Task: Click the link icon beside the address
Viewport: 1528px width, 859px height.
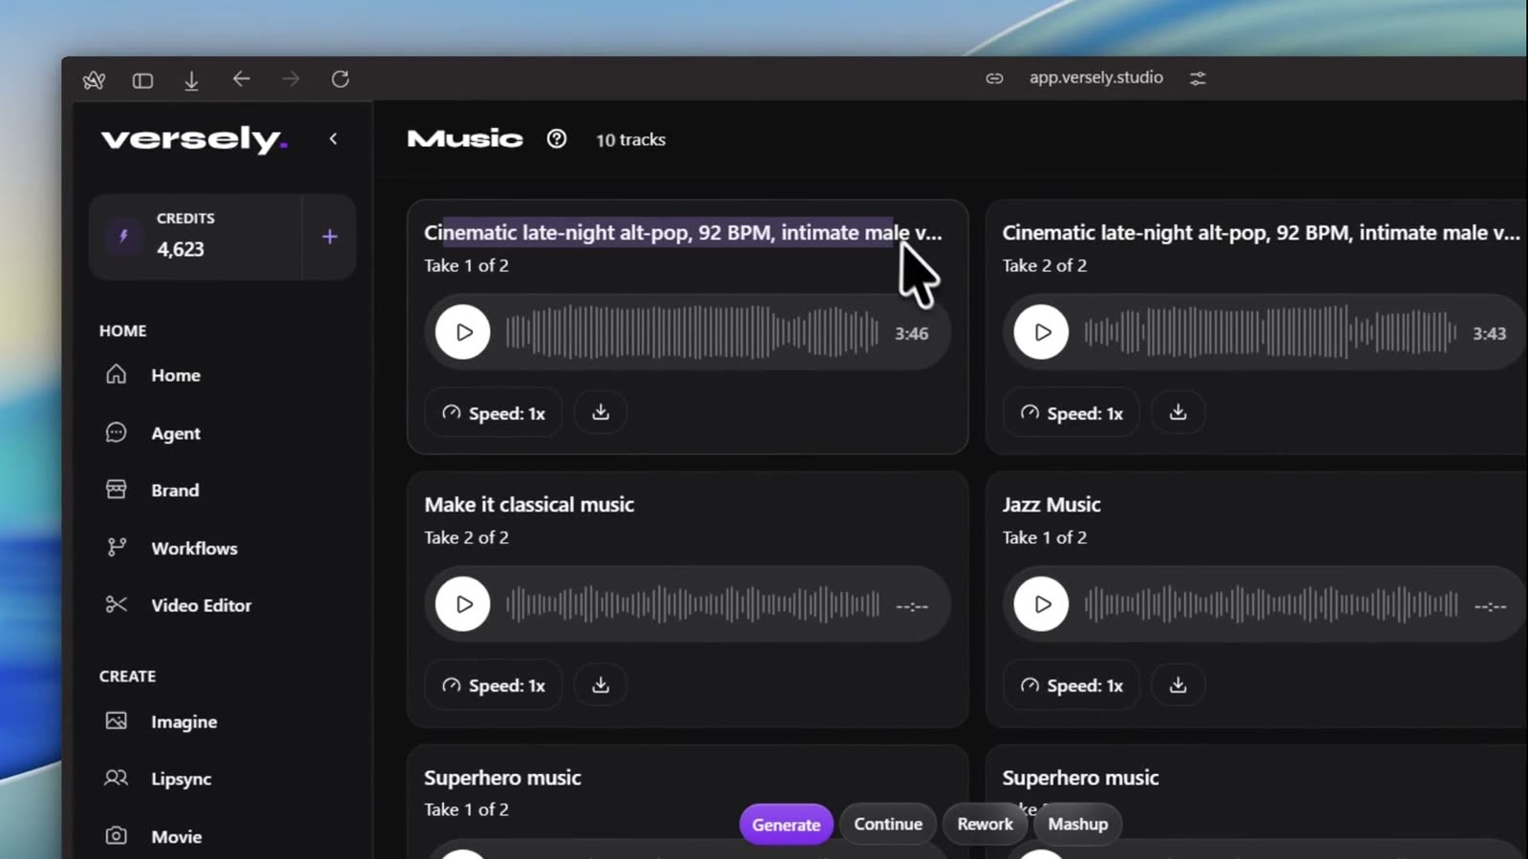Action: coord(994,78)
